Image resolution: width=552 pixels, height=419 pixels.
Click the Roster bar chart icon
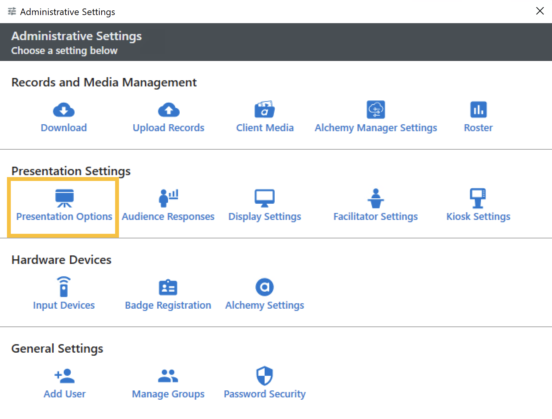(478, 110)
